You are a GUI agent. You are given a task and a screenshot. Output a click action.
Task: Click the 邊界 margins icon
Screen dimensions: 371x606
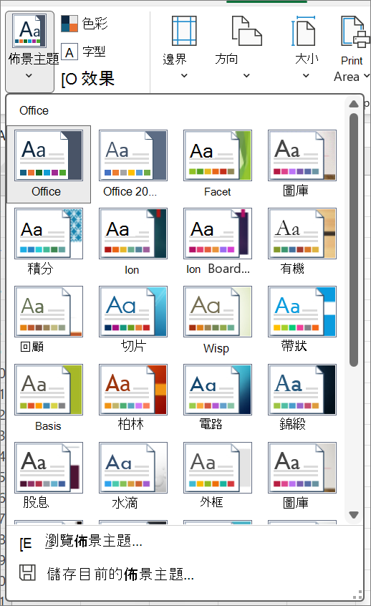(x=184, y=31)
